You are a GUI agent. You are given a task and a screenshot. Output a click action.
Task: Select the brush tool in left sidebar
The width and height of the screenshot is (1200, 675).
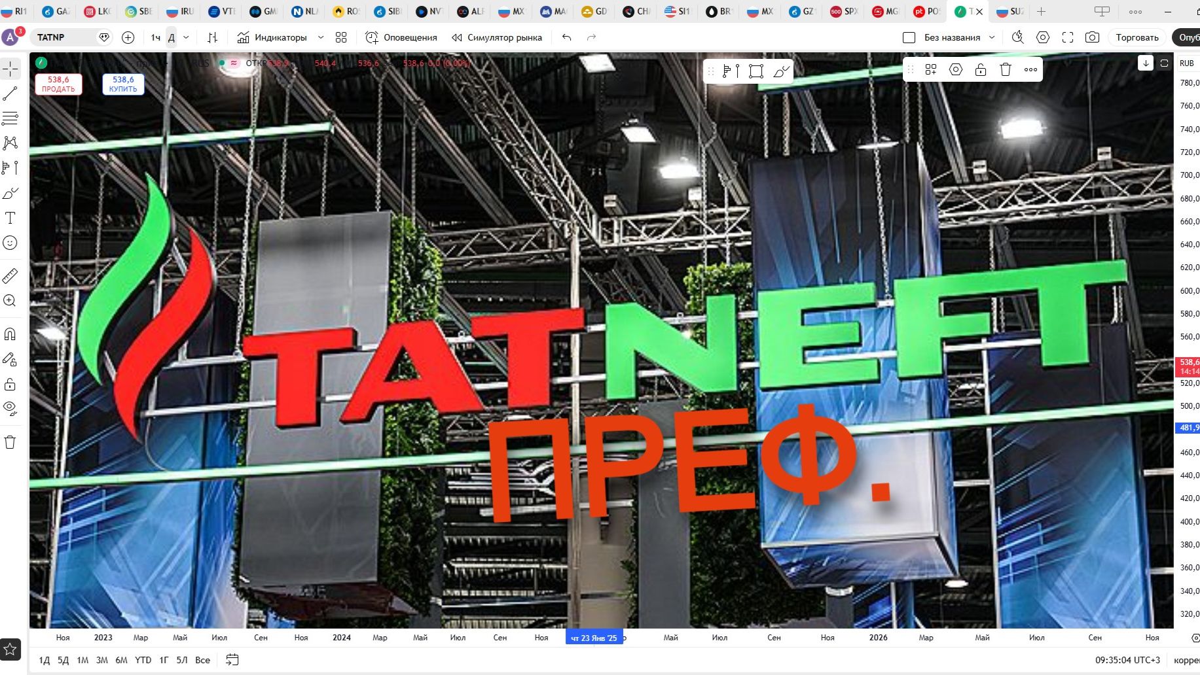coord(10,193)
